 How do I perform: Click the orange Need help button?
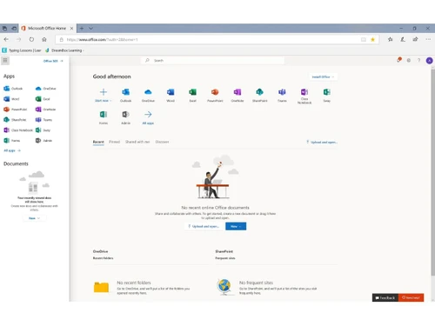(411, 297)
